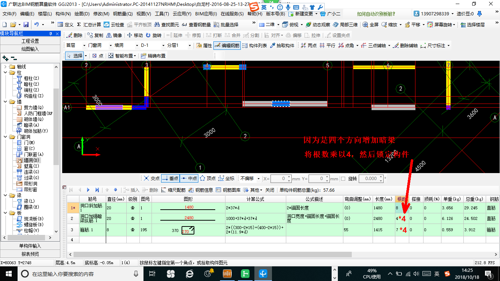
Task: Collapse the 门窗洞 tree node
Action: tap(5, 137)
